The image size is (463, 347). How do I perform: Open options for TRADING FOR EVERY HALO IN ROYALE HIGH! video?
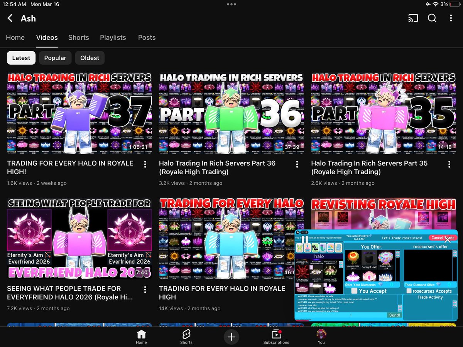(x=145, y=164)
